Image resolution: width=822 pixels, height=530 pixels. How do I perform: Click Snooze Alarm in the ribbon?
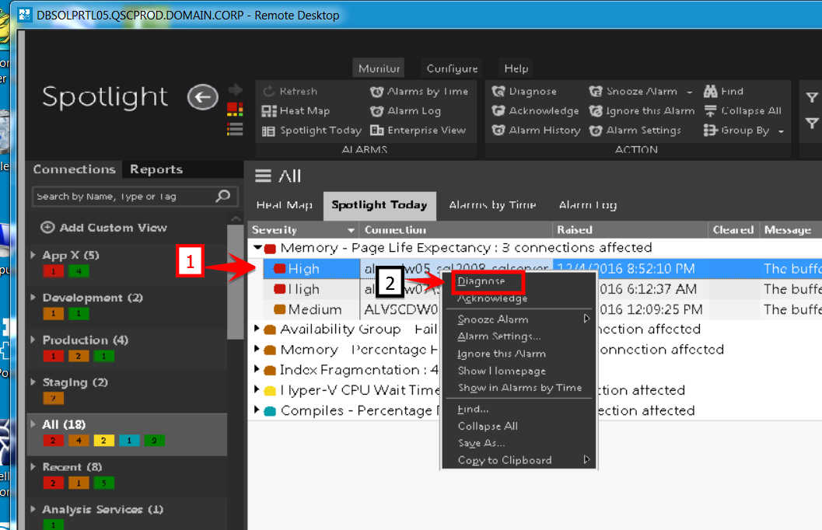(x=633, y=91)
